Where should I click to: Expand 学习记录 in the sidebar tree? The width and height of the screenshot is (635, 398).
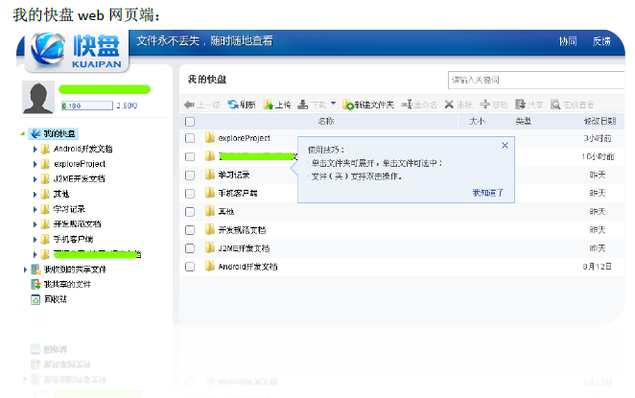tap(35, 209)
